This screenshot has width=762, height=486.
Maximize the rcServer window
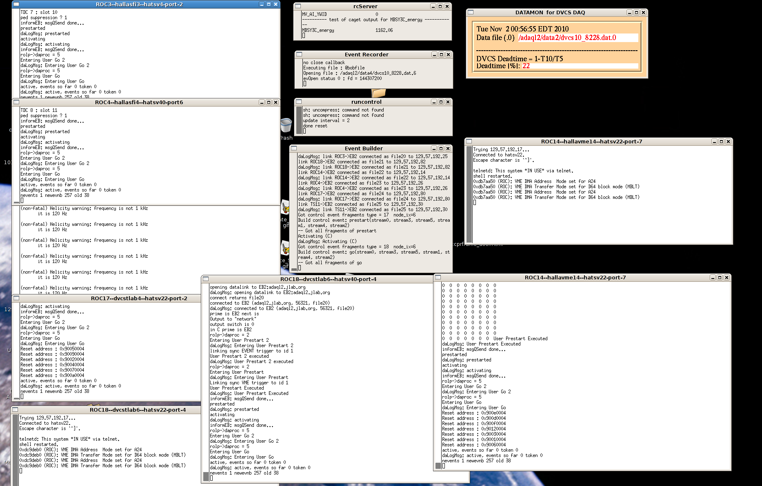[440, 6]
